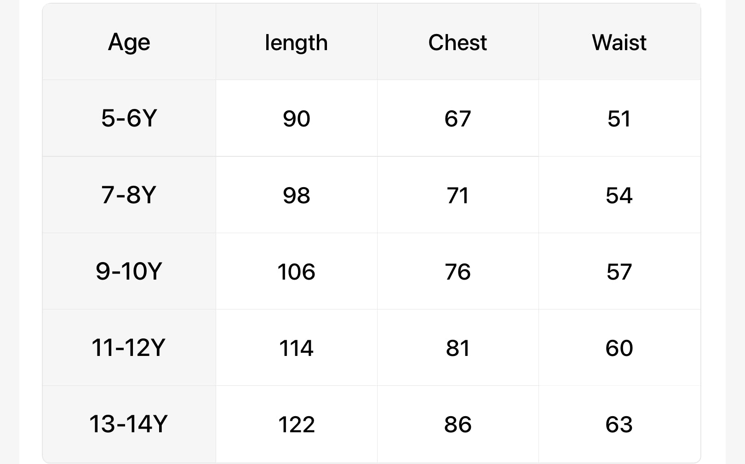745x464 pixels.
Task: Click length value 122 for 13-14Y
Action: pos(296,424)
